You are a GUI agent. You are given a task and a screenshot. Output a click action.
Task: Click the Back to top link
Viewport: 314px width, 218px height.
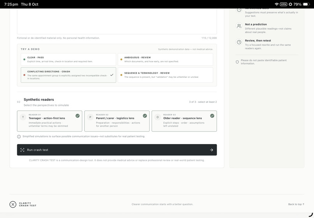coord(296,204)
